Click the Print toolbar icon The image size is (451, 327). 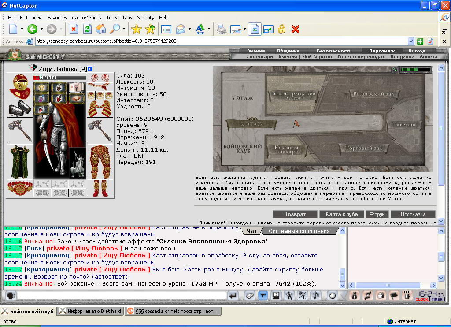click(x=221, y=29)
